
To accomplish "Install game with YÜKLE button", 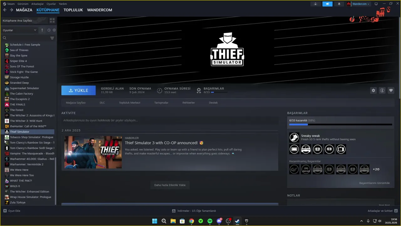I will coord(79,90).
